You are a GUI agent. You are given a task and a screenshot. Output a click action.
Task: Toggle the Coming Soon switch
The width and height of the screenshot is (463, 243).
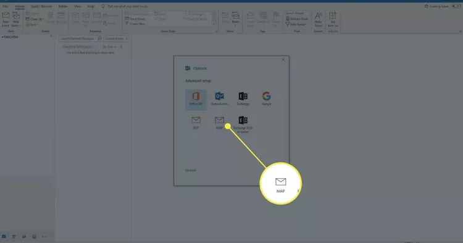point(456,6)
